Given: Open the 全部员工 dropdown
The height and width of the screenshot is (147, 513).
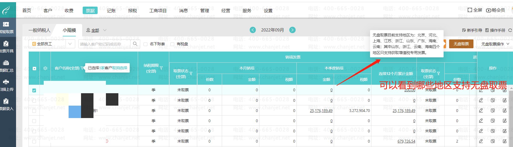Looking at the screenshot, I should 52,44.
